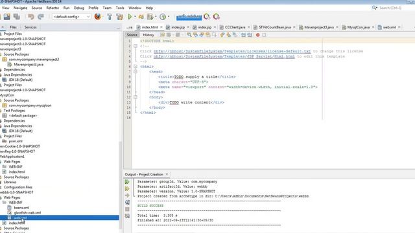Select beans.xml in the project tree
Image resolution: width=415 pixels, height=233 pixels.
tap(21, 208)
